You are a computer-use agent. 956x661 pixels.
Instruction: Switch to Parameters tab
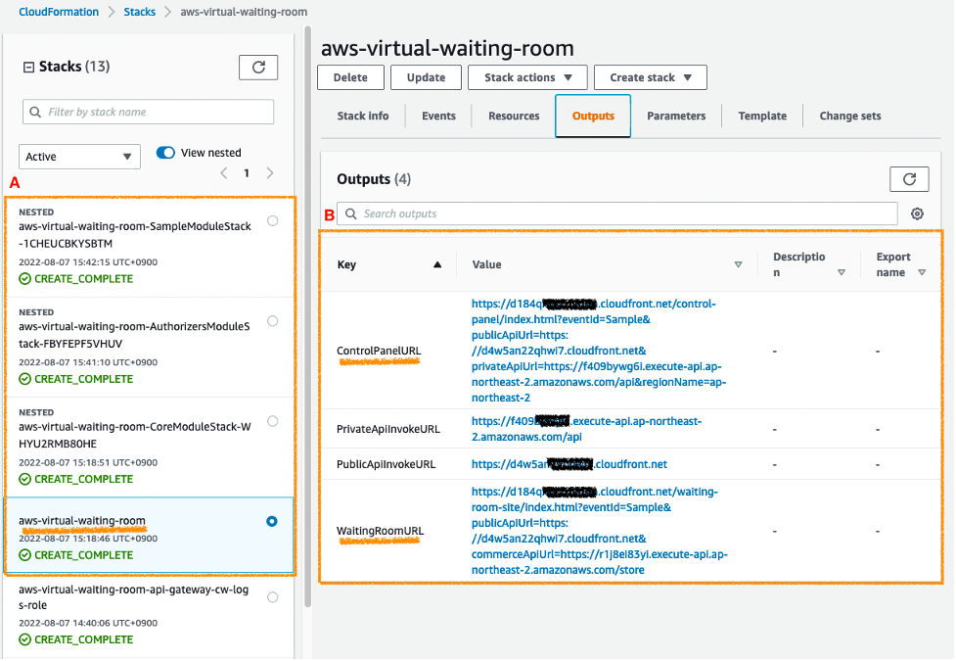click(675, 116)
